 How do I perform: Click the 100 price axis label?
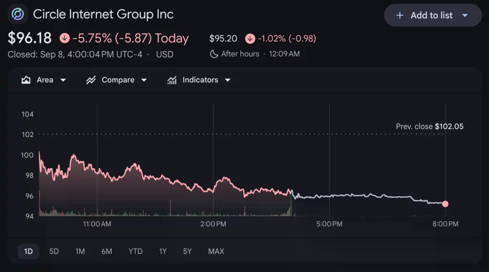(27, 155)
